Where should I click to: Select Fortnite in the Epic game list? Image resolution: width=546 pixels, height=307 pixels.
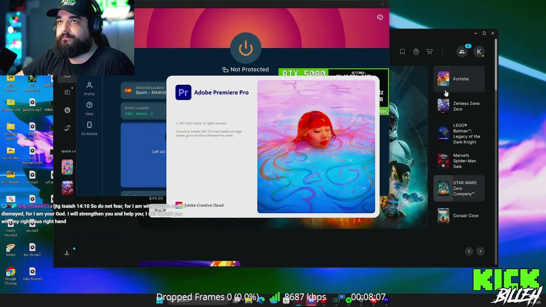coord(459,79)
